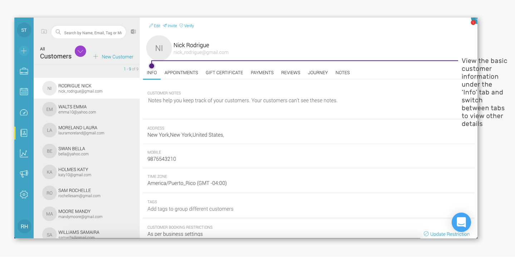This screenshot has width=515, height=257.
Task: Click the America/Puerto_Rico time zone value
Action: click(187, 183)
